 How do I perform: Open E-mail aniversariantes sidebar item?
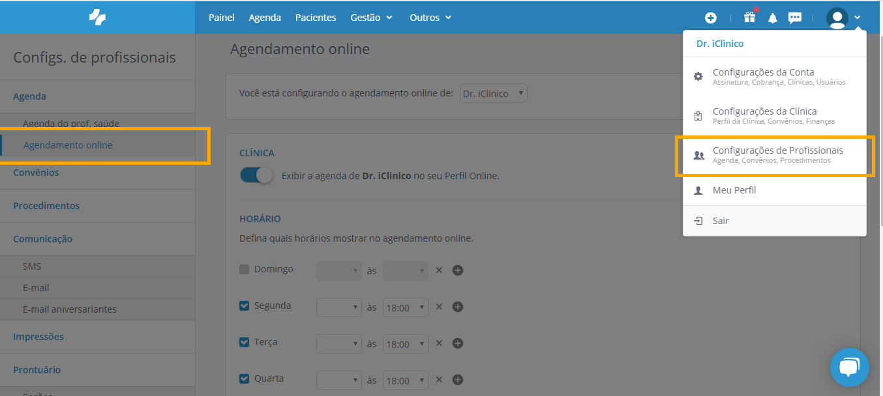[x=97, y=309]
